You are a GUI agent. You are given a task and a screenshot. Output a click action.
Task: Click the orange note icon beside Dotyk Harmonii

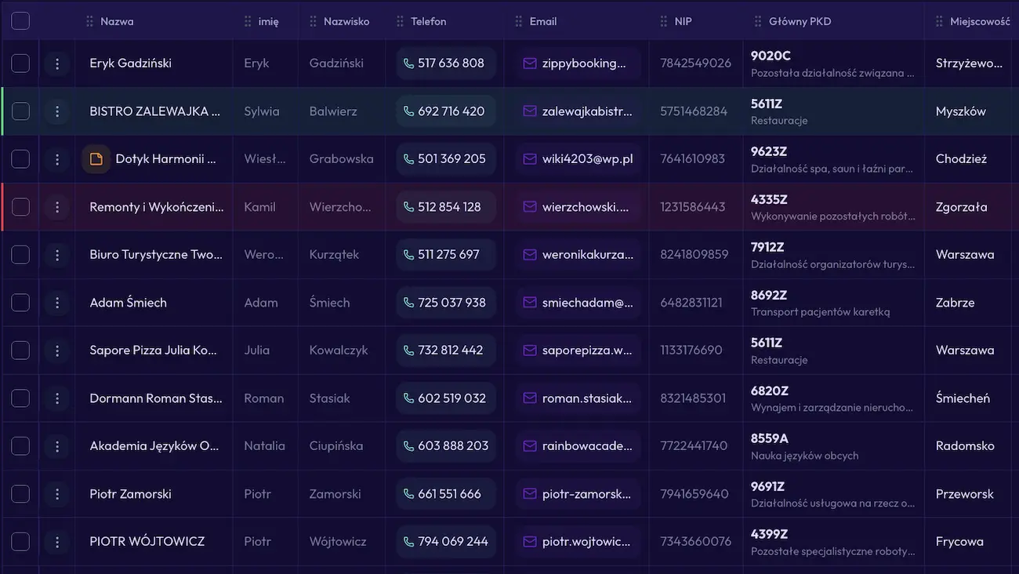[x=96, y=159]
